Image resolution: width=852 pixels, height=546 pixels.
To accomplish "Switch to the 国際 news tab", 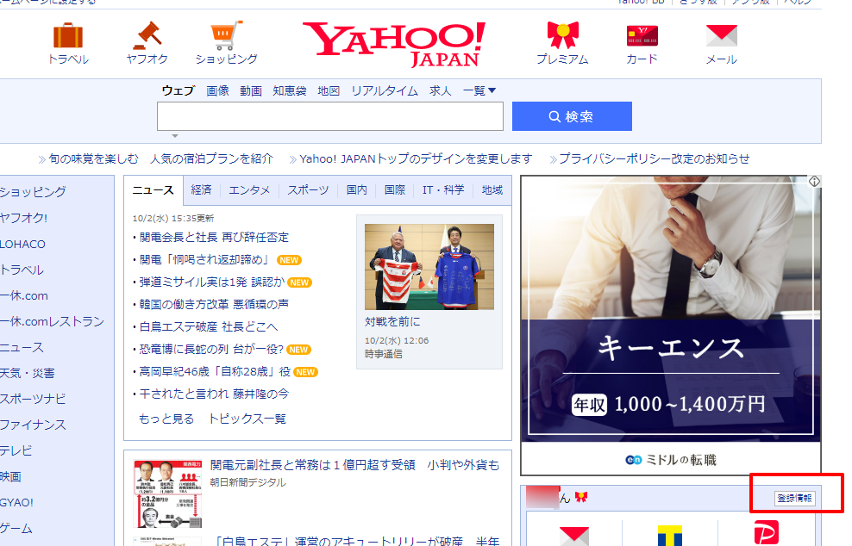I will 395,190.
